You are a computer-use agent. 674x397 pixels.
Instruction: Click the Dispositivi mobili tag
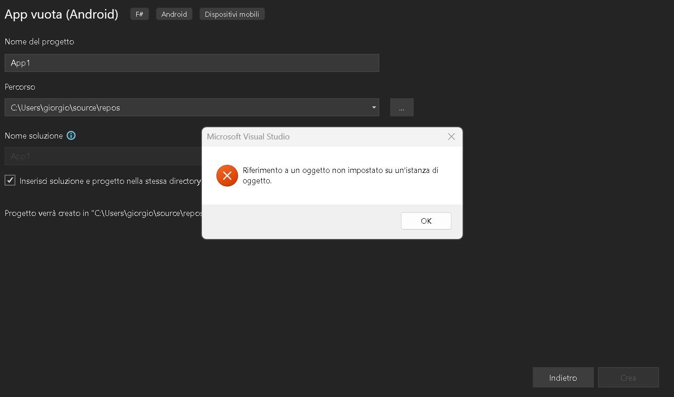point(232,14)
